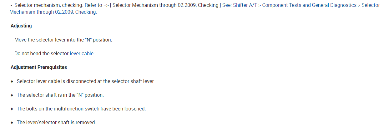The image size is (389, 127).
Task: Click the 'Do not bend the selector' text
Action: 42,53
